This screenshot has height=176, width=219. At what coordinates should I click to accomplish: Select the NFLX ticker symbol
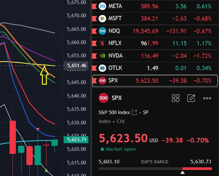click(x=115, y=43)
